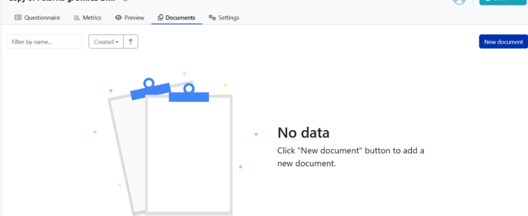
Task: Switch to the Questionnaire tab
Action: (x=42, y=18)
